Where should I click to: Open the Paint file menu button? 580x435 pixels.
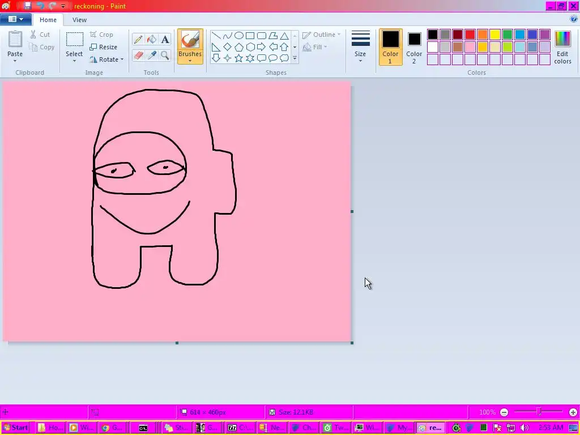coord(15,19)
